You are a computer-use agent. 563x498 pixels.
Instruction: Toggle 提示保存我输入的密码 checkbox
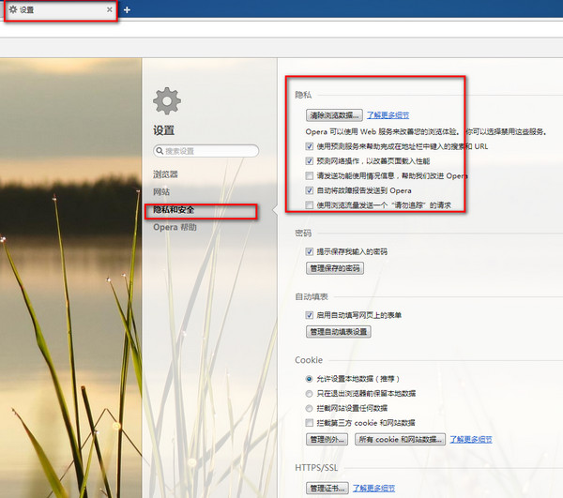point(311,252)
